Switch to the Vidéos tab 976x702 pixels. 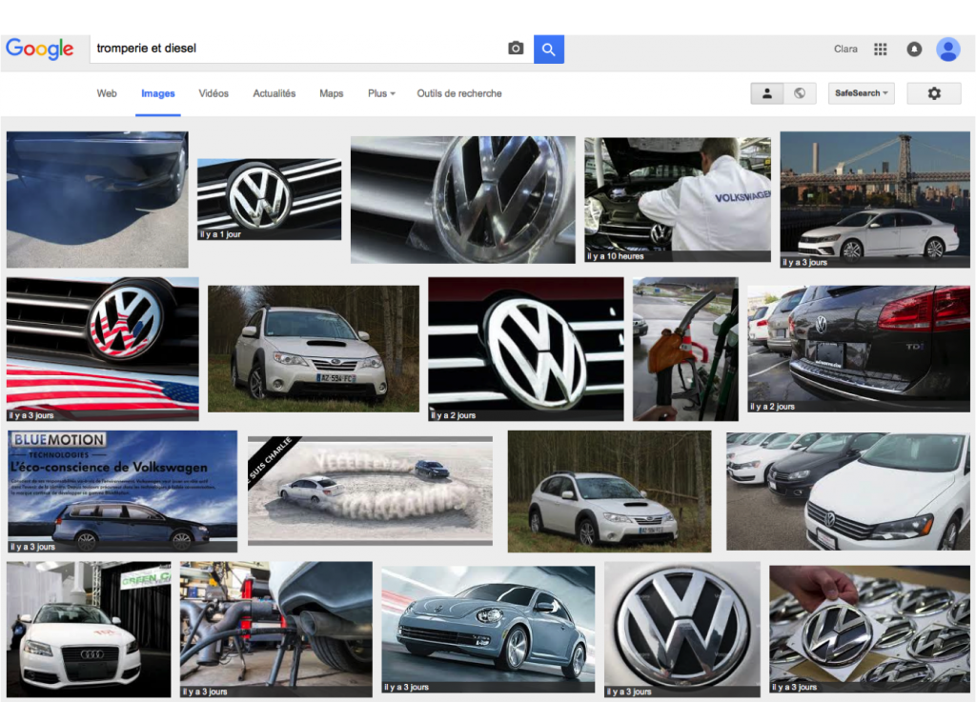213,93
